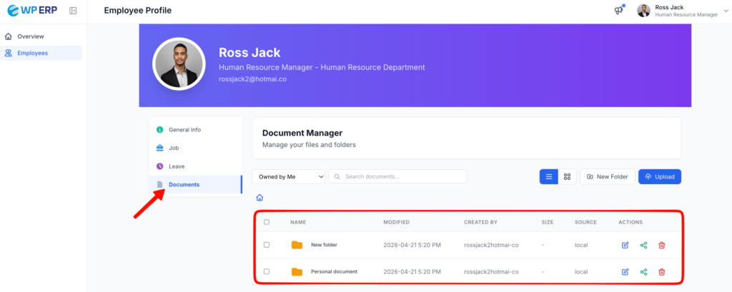Share the New folder entry
Viewport: 732px width, 292px height.
point(643,245)
